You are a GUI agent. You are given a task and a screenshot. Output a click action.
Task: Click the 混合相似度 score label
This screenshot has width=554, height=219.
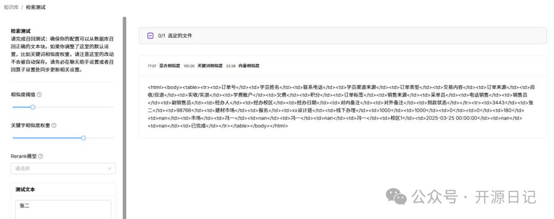pos(170,66)
